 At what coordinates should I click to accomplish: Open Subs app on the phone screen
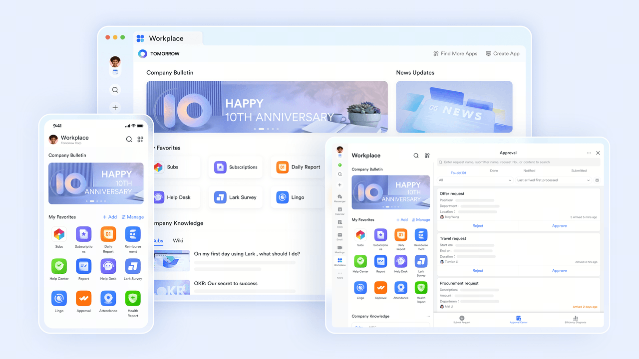(59, 234)
